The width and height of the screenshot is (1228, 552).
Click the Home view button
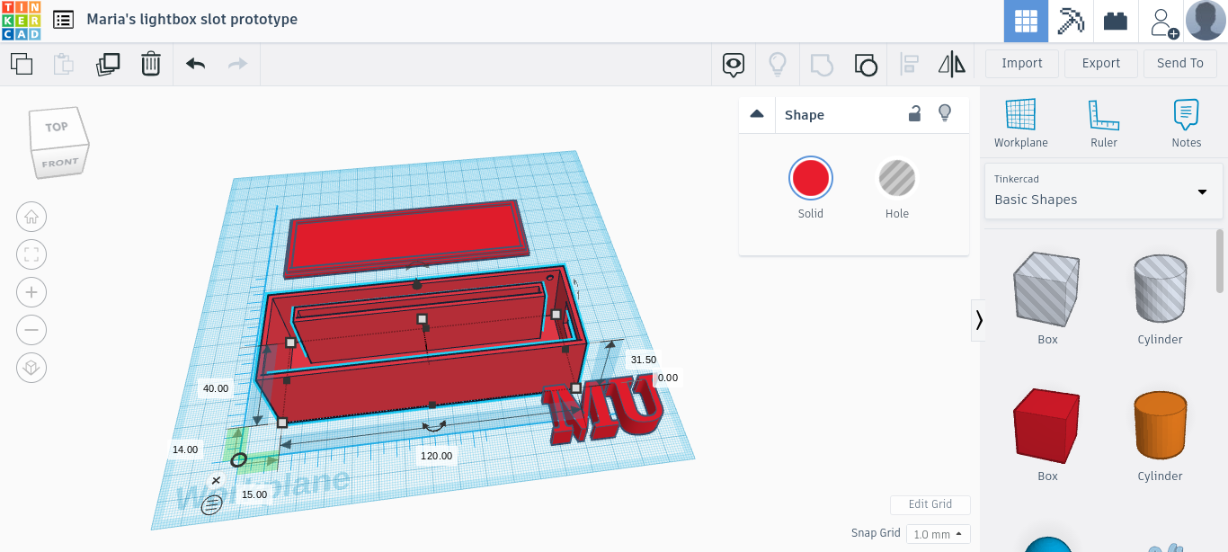[x=31, y=217]
